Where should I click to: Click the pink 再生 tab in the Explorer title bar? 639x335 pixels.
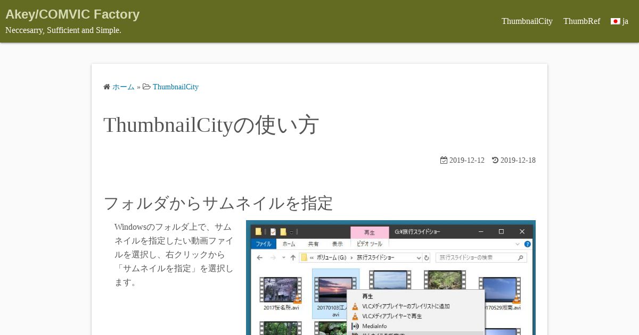(370, 232)
